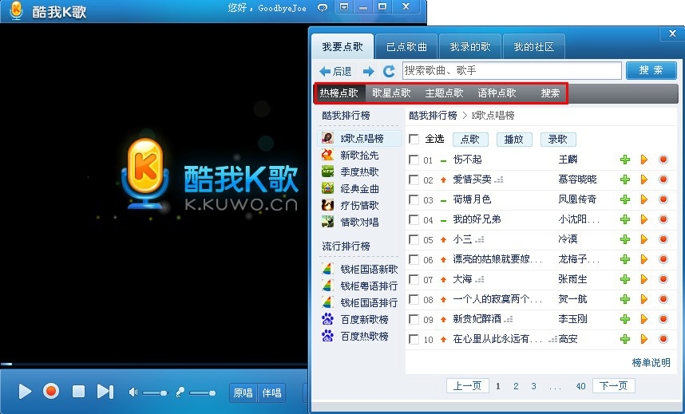Jump to page 2 of the chart
This screenshot has width=685, height=414.
pyautogui.click(x=516, y=386)
